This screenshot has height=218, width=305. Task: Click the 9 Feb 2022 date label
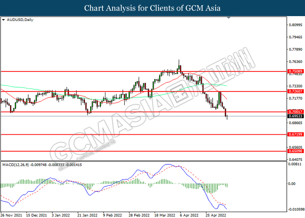coord(112,215)
